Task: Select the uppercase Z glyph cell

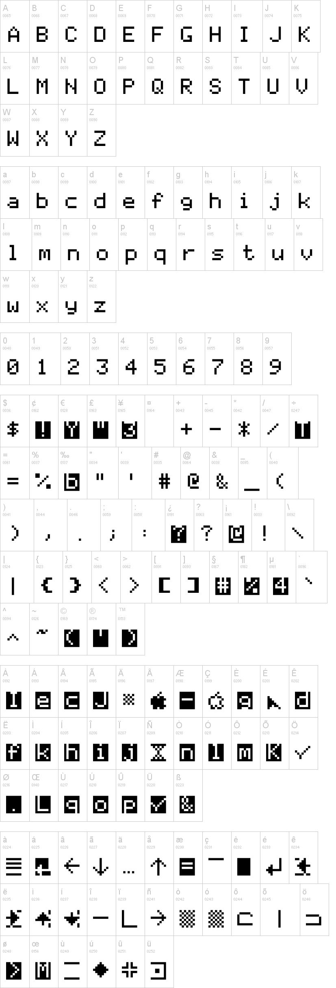Action: (x=101, y=131)
